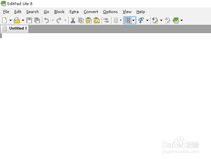Open the Options menu

click(x=110, y=12)
